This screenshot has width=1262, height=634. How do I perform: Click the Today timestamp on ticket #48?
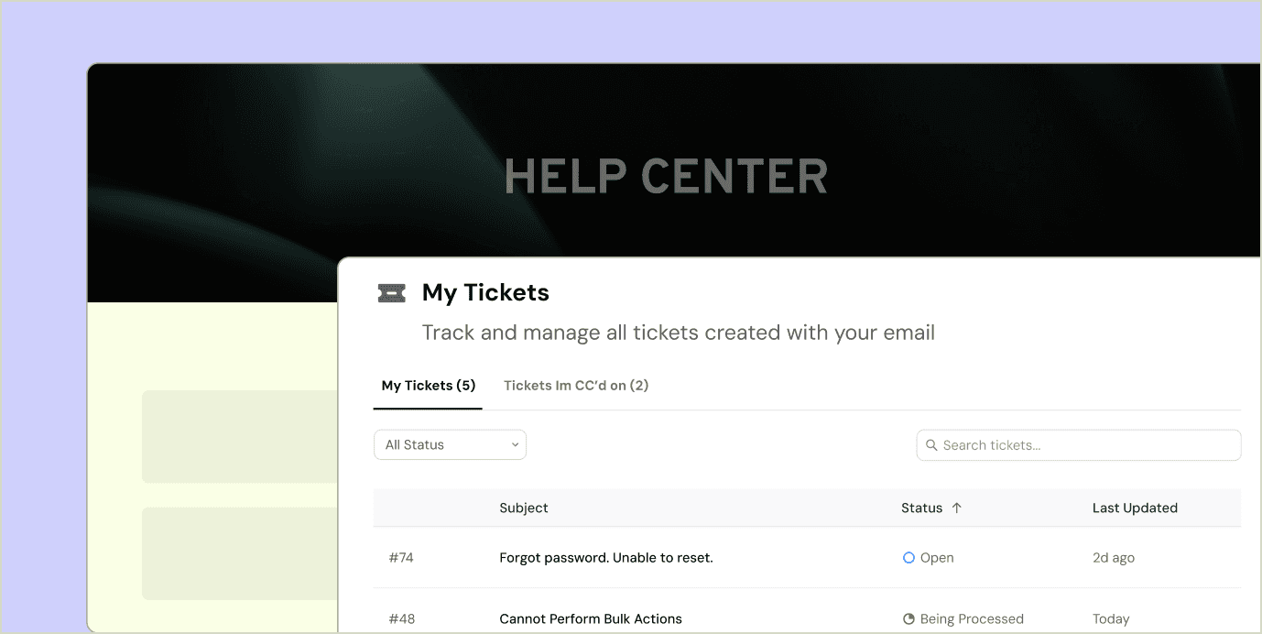(1111, 618)
